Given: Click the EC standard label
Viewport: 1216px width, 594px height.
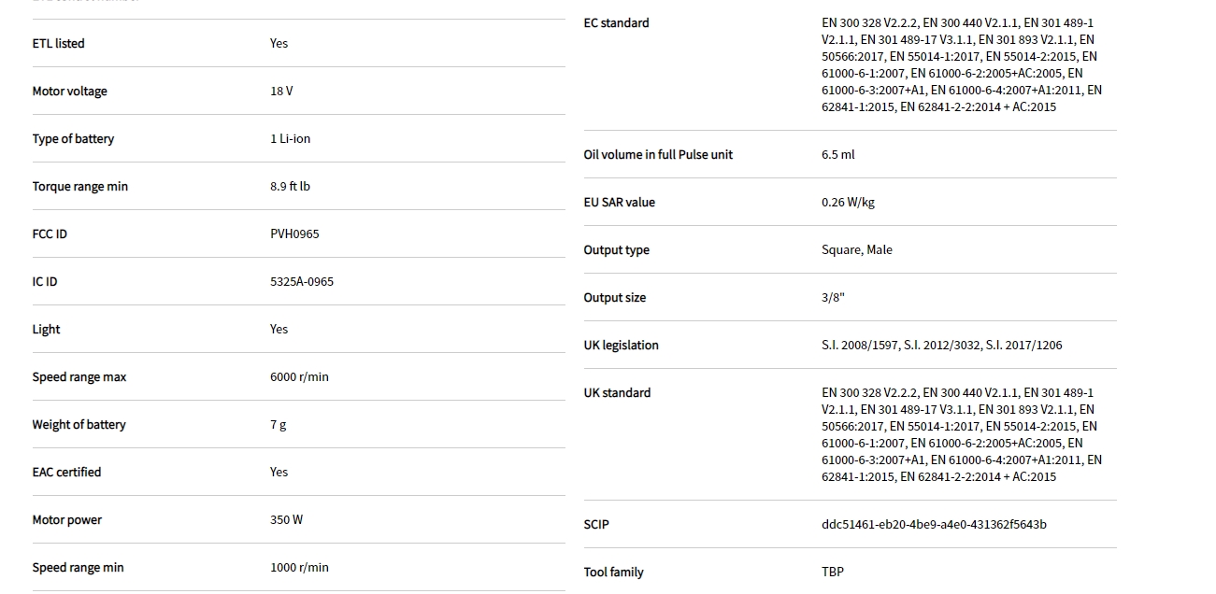Looking at the screenshot, I should pos(616,23).
